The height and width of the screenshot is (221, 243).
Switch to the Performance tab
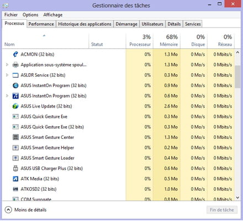click(x=41, y=24)
